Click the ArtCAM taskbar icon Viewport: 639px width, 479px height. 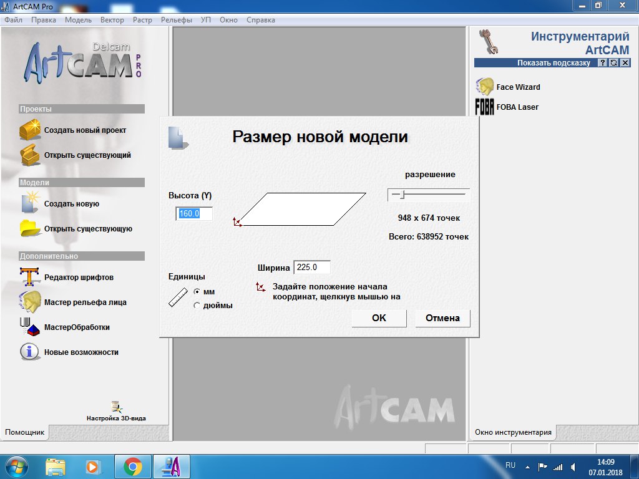coord(171,467)
